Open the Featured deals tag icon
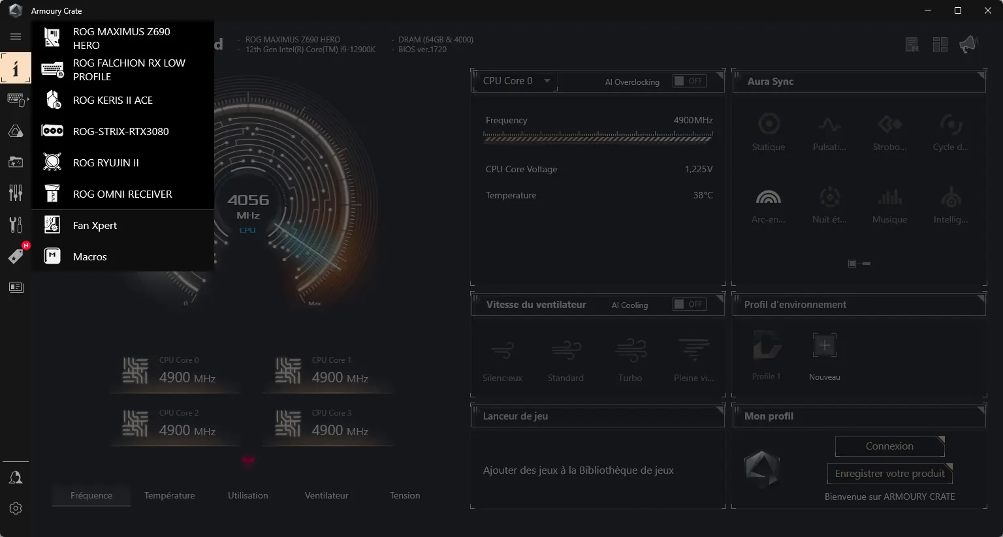Viewport: 1003px width, 537px height. coord(16,256)
